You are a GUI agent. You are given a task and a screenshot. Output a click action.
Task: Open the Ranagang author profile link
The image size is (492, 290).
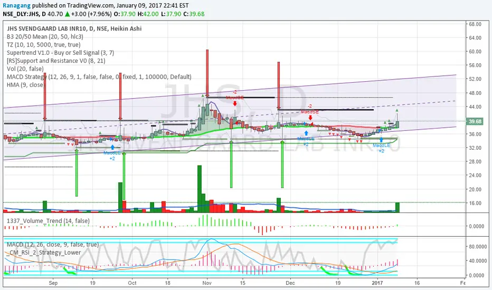[x=17, y=5]
